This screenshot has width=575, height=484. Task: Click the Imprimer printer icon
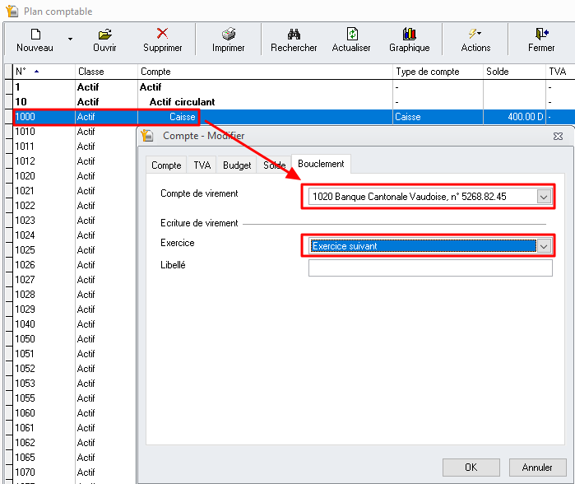(x=228, y=35)
